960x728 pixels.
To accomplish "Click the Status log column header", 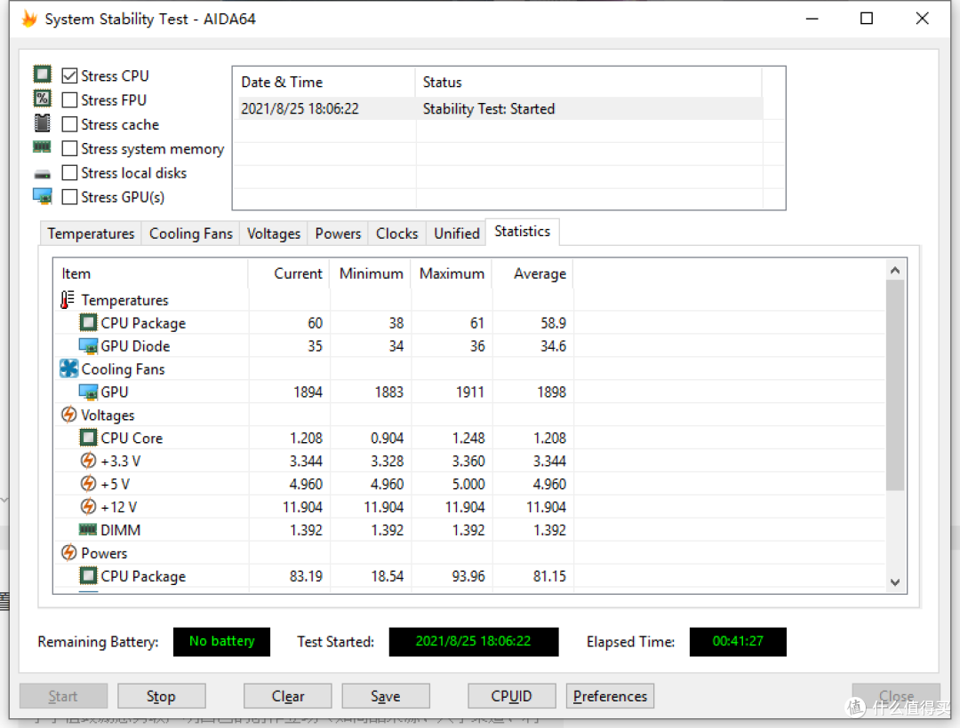I will (x=589, y=82).
